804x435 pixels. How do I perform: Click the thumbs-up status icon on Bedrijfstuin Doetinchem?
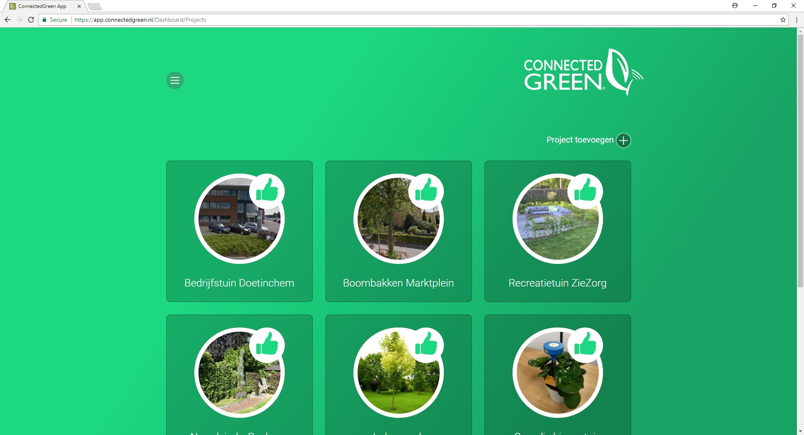[x=268, y=191]
